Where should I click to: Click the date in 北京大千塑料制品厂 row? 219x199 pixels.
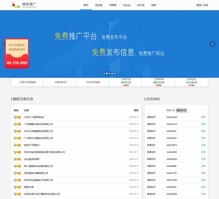tap(134, 117)
